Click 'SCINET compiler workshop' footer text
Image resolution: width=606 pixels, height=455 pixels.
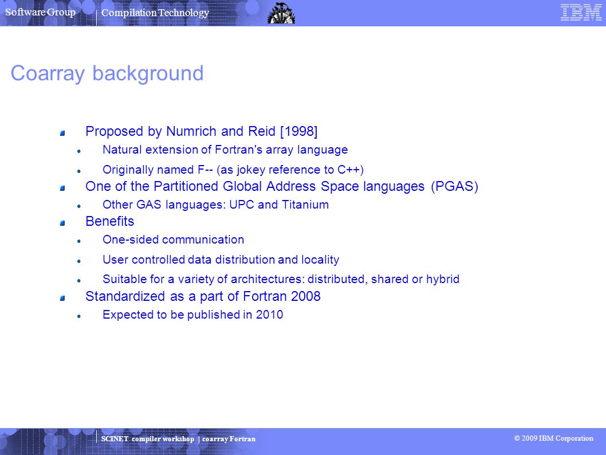tap(148, 439)
